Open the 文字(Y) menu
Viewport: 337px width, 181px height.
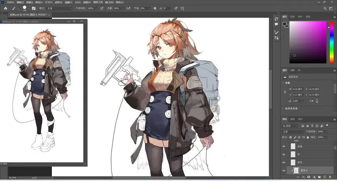[x=49, y=3]
